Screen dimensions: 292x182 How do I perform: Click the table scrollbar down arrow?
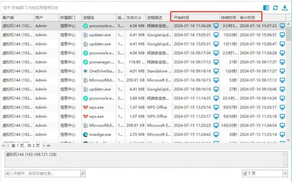(289, 140)
